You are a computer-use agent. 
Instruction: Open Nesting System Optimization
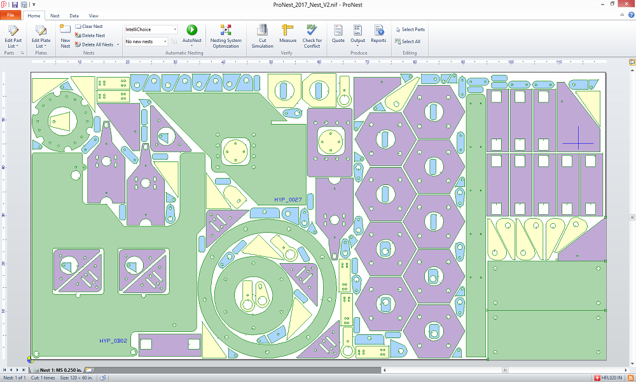coord(226,36)
